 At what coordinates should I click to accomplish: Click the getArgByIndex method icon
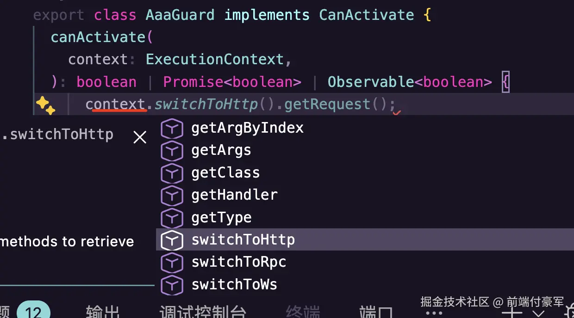point(172,128)
